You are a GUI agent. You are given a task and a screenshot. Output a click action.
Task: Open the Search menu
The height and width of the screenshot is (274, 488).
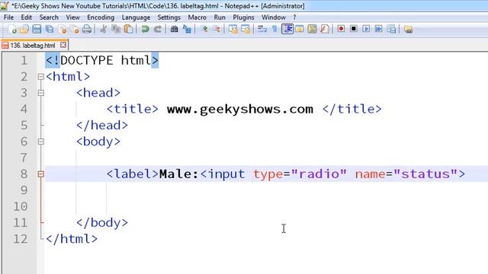pos(49,18)
